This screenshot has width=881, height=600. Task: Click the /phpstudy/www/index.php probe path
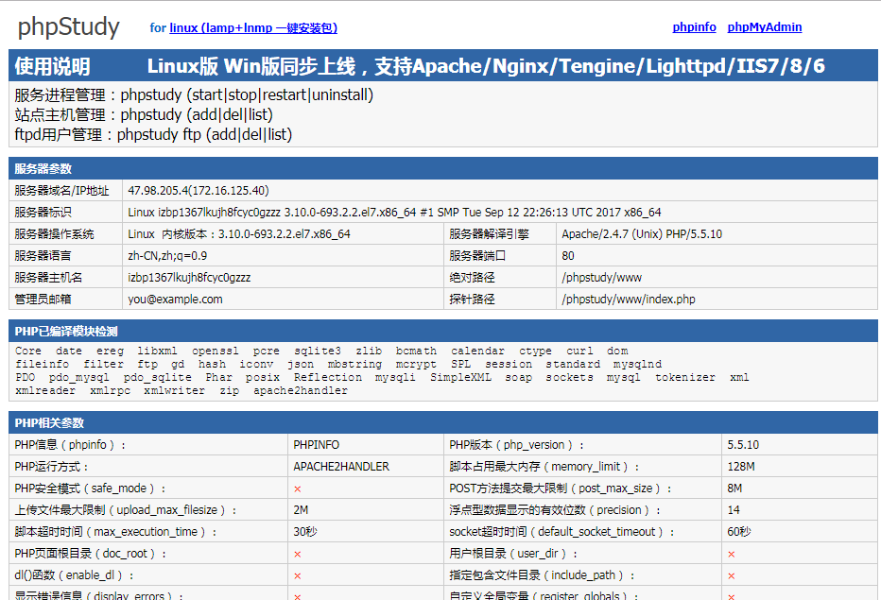point(629,300)
